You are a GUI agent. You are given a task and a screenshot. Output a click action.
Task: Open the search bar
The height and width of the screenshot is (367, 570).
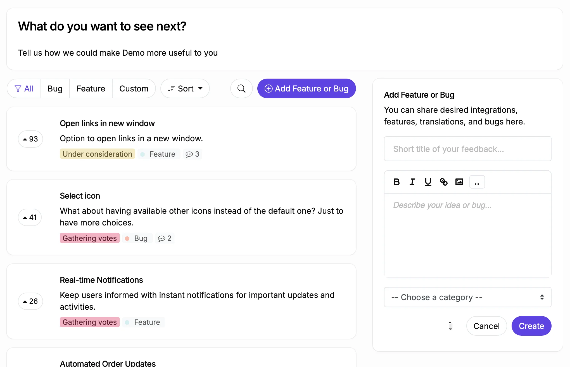coord(241,88)
